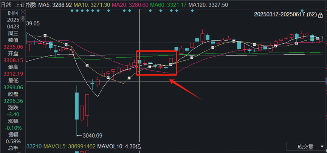Click the 最高 value 3312.19
Screen dimensions: 327x153
click(x=13, y=74)
